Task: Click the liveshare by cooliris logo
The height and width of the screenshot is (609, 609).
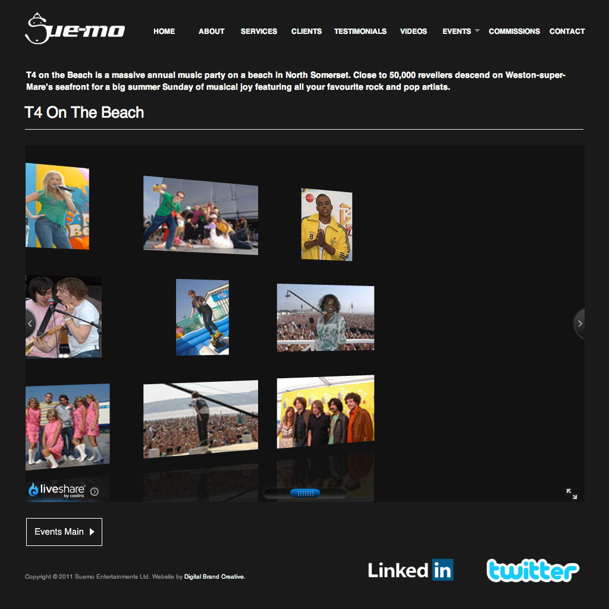Action: [56, 490]
